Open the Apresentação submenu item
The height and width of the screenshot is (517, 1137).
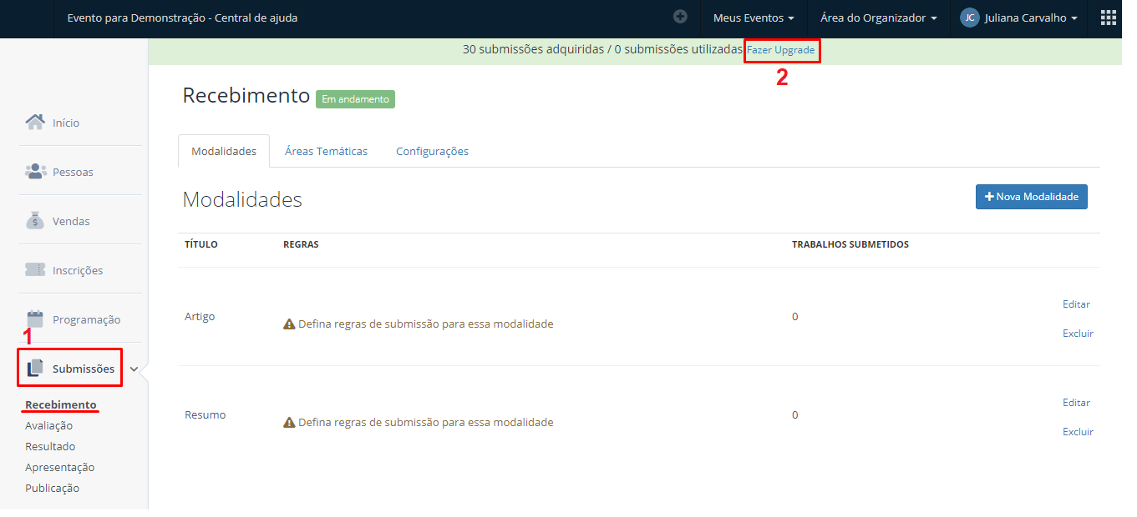[60, 467]
